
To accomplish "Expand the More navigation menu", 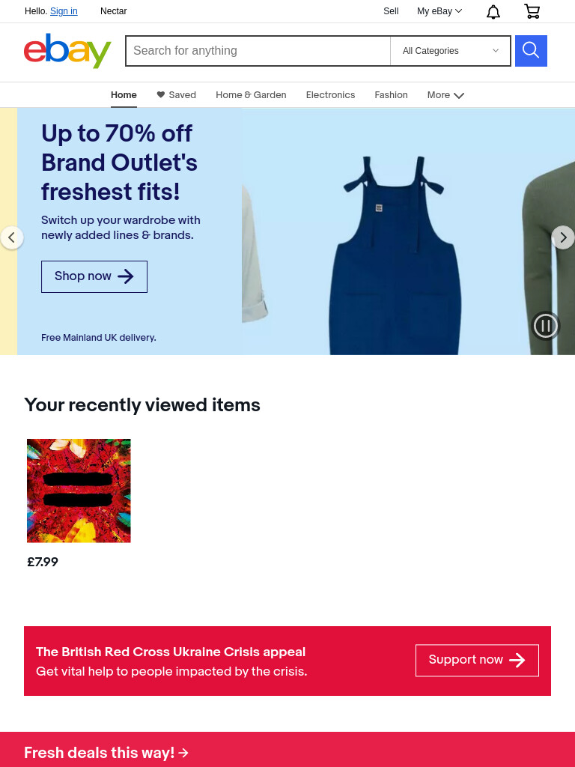I will (445, 95).
